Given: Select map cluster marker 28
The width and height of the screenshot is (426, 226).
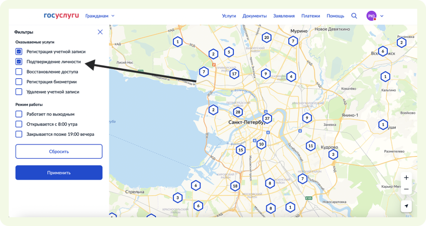Looking at the screenshot, I should click(x=238, y=112).
